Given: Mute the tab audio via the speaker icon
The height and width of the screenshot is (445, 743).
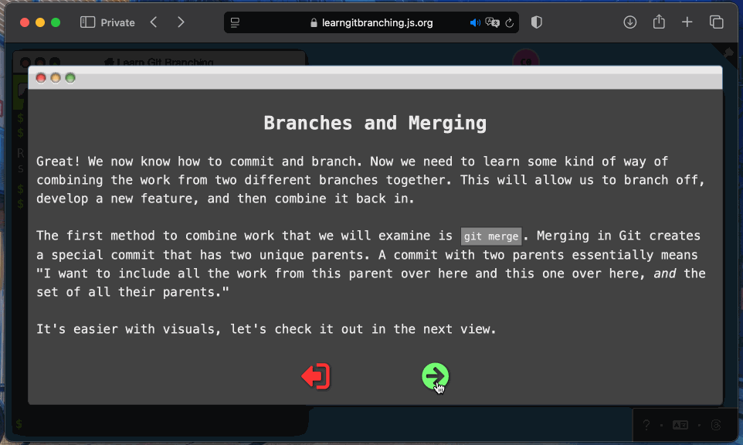Looking at the screenshot, I should click(x=475, y=22).
